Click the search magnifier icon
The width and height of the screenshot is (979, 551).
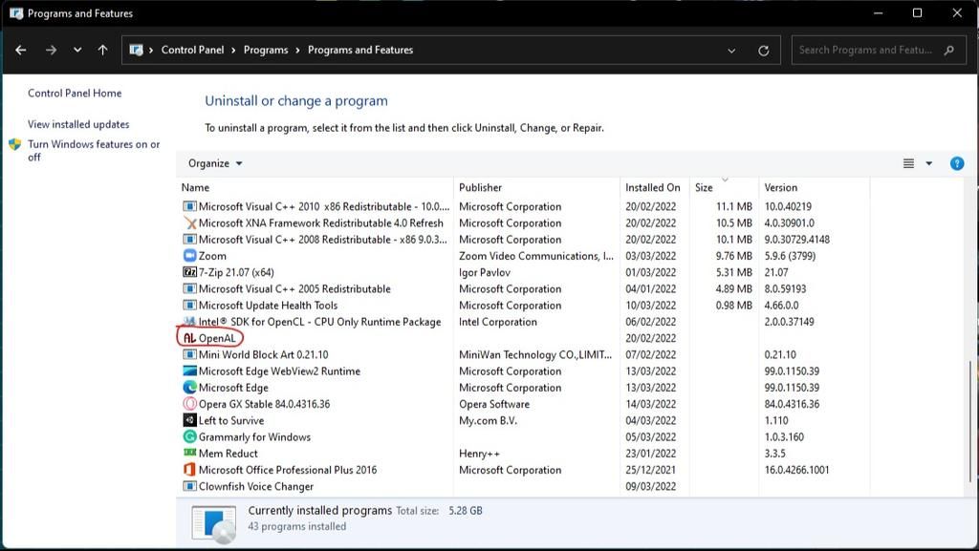(949, 50)
